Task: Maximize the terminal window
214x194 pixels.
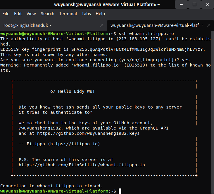Action: pos(194,4)
